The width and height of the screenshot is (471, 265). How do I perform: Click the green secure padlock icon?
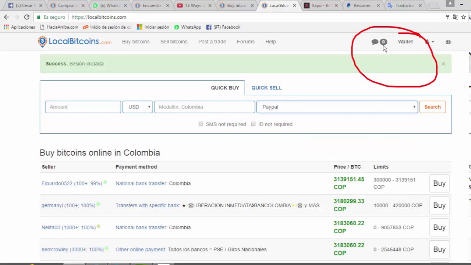click(39, 17)
